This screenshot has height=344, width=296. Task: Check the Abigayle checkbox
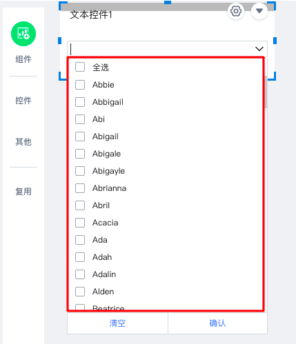click(80, 171)
